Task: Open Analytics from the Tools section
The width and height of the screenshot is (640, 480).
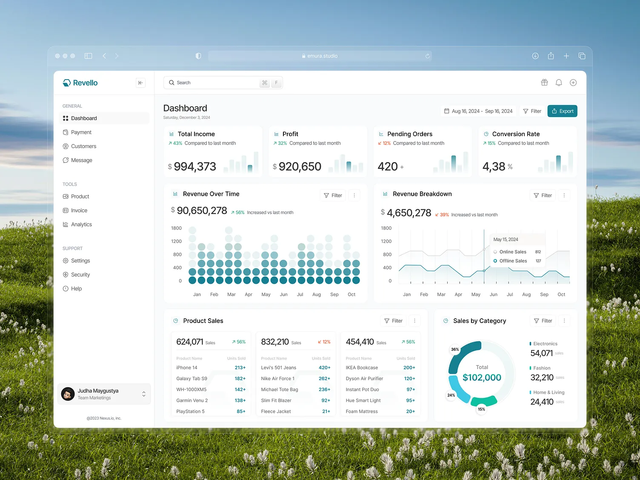Action: click(x=81, y=224)
